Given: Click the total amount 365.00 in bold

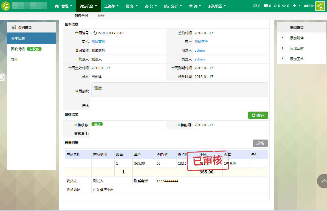Looking at the screenshot, I should (x=206, y=172).
